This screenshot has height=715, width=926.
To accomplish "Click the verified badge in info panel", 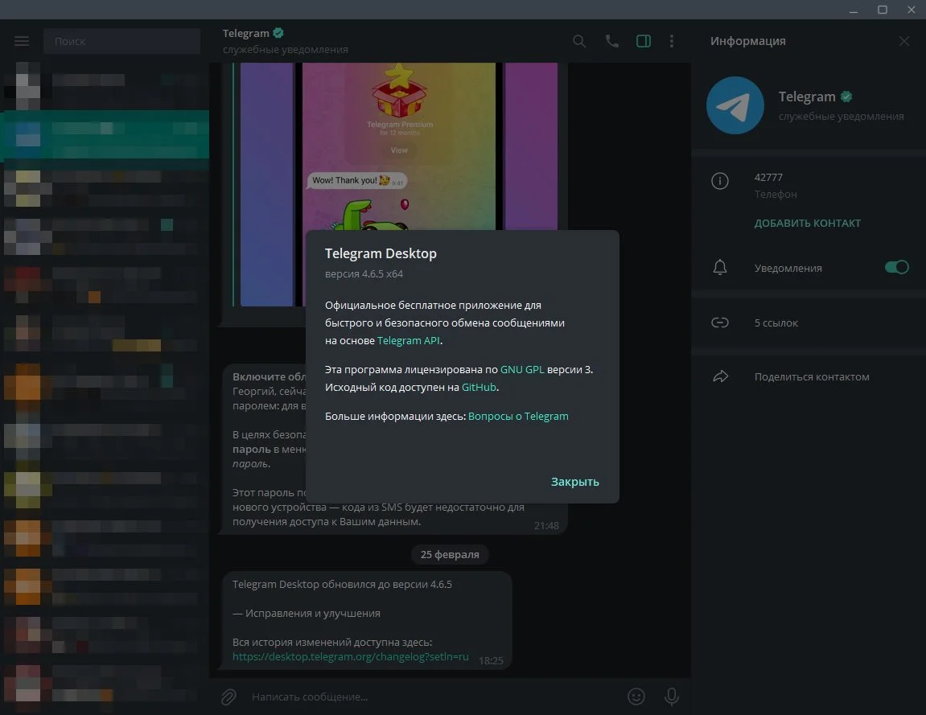I will coord(846,97).
